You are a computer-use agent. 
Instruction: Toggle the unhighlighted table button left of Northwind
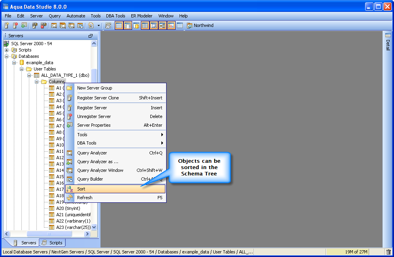click(x=180, y=25)
